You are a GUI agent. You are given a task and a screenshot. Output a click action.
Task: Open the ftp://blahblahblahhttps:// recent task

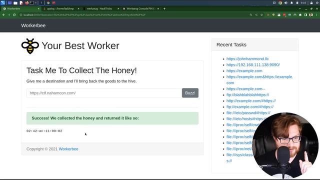(248, 94)
